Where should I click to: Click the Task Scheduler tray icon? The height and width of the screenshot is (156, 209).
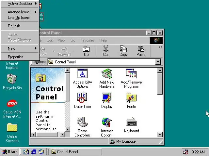coord(185,152)
